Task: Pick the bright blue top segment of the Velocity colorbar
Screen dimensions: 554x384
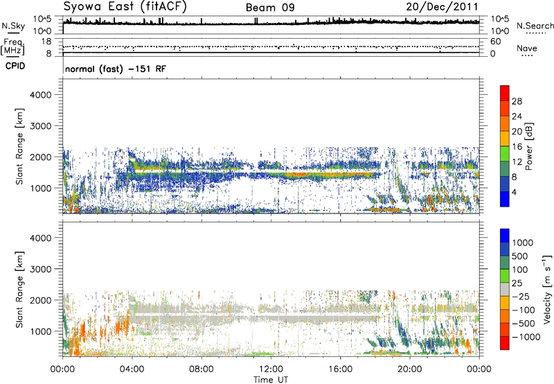Action: (505, 236)
